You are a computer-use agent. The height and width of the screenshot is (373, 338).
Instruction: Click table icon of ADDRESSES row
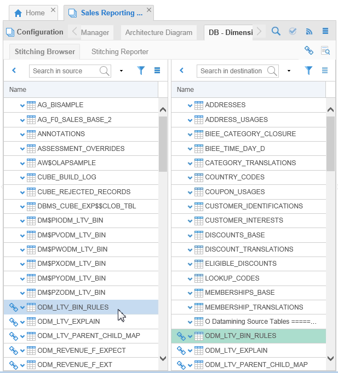tap(199, 105)
